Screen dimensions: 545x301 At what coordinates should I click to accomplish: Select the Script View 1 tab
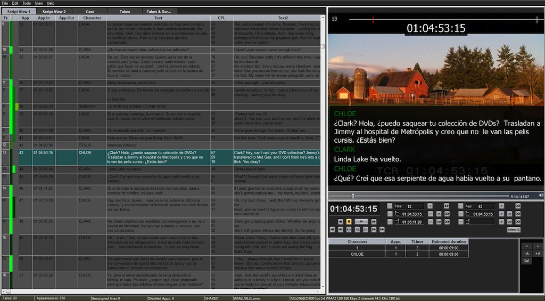click(x=19, y=12)
